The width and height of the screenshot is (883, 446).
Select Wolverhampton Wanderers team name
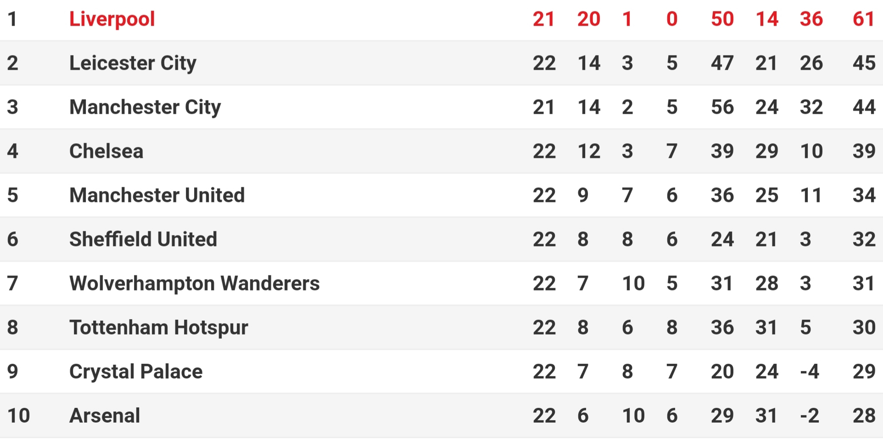pyautogui.click(x=194, y=284)
